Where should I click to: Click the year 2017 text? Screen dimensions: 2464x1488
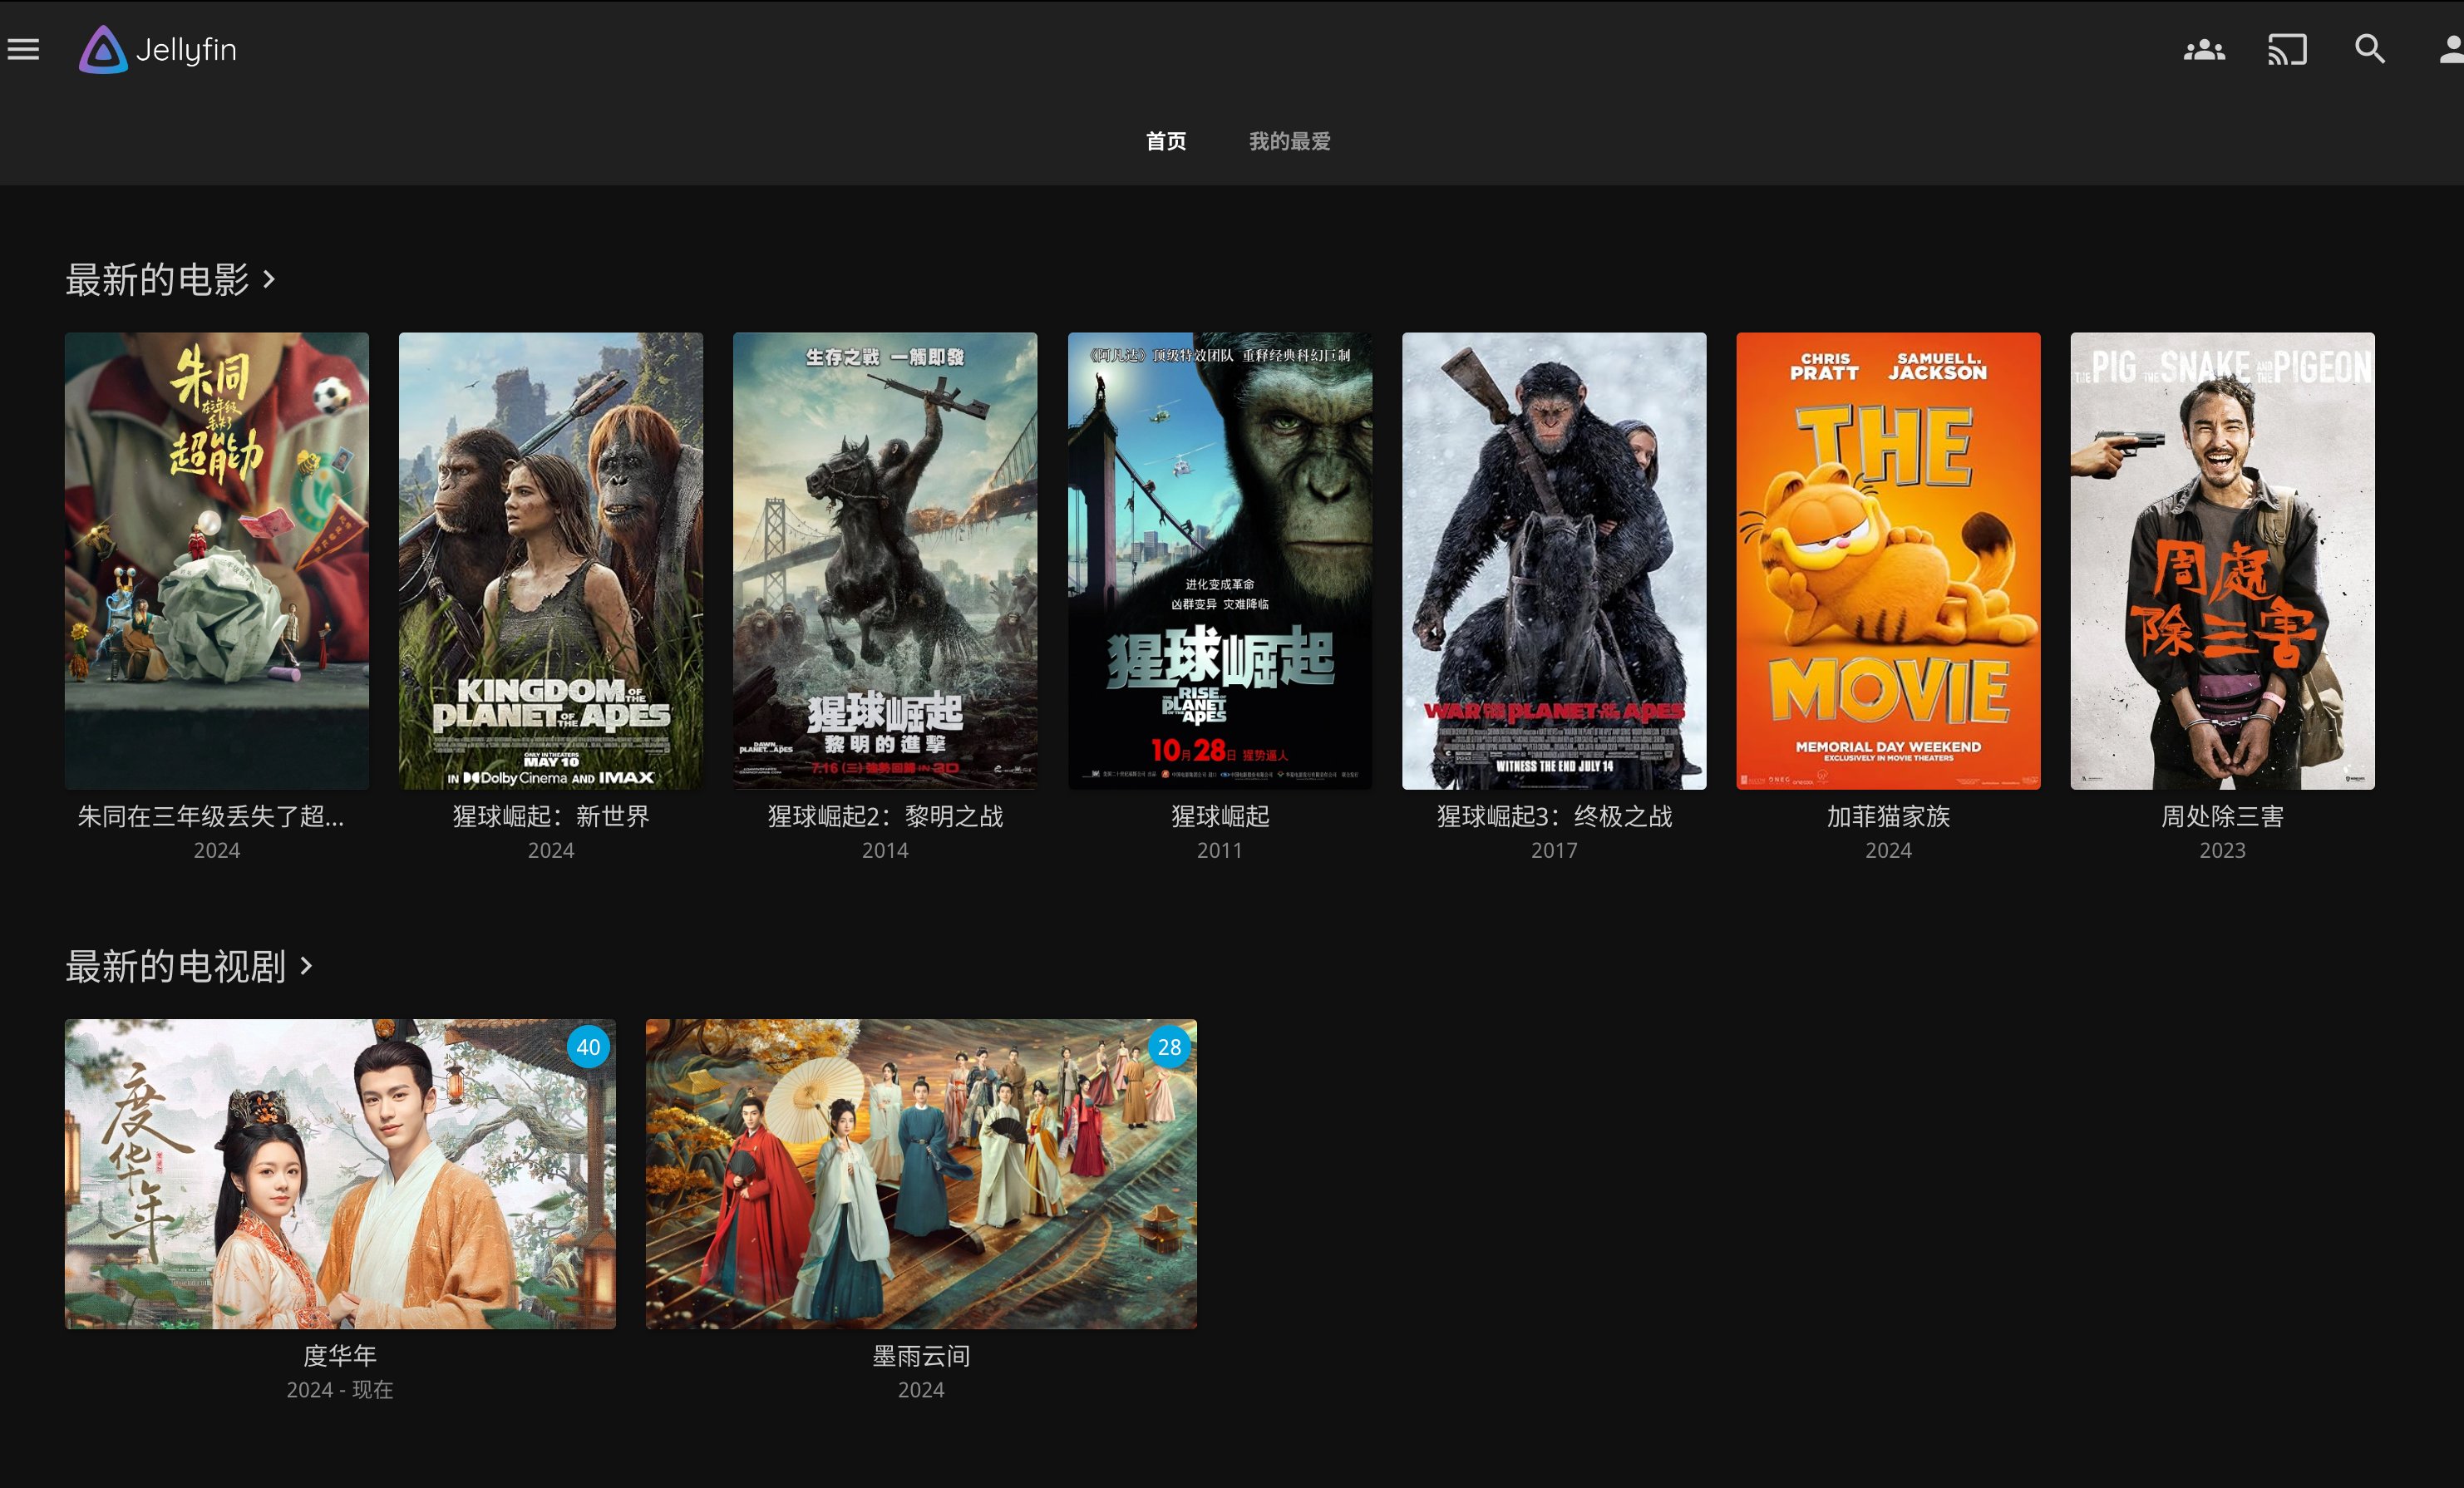click(1554, 850)
